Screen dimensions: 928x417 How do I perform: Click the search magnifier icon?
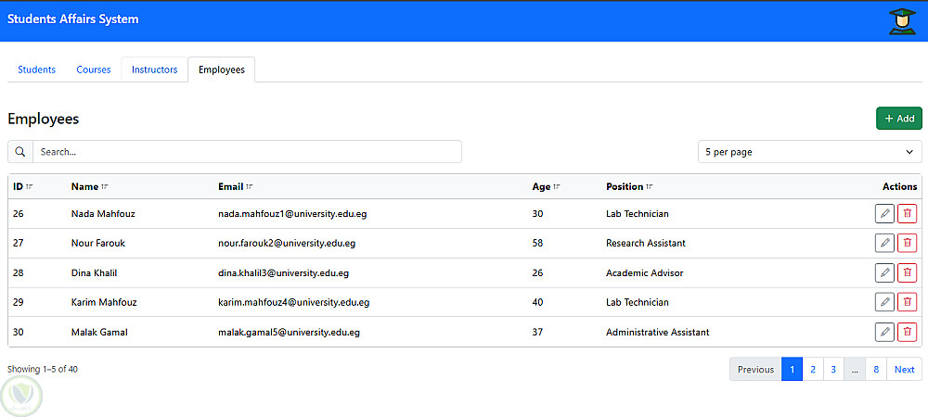coord(20,152)
